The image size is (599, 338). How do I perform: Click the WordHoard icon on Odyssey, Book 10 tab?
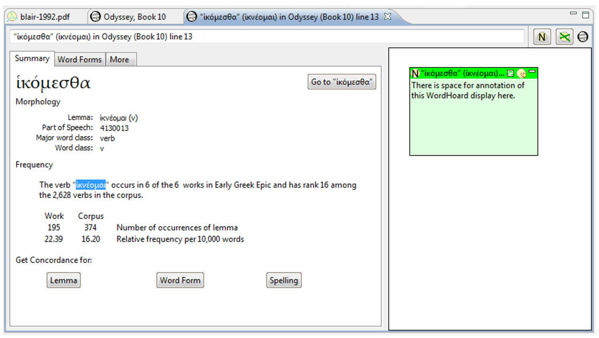95,17
